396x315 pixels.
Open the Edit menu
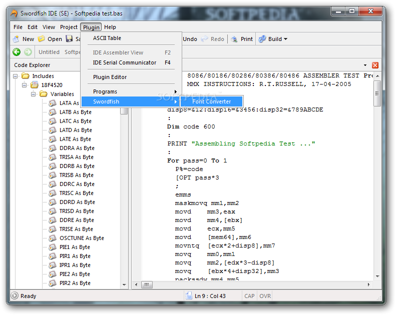point(33,27)
